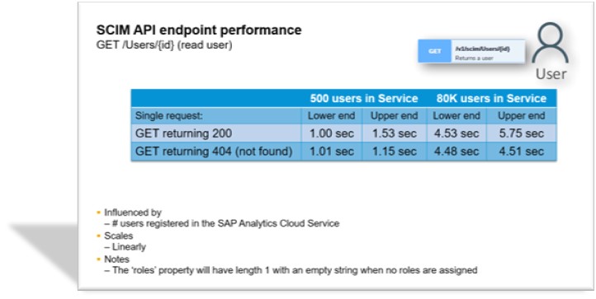Select the 1.53 sec cell
The height and width of the screenshot is (299, 596).
pos(394,133)
